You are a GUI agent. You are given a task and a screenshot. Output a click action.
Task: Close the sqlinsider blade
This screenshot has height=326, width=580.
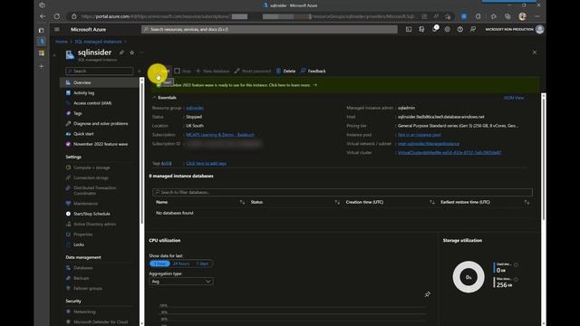pos(535,53)
